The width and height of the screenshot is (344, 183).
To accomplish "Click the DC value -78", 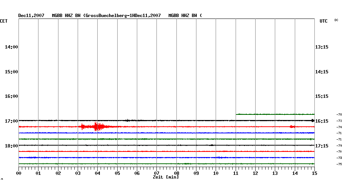I will coord(339,114).
